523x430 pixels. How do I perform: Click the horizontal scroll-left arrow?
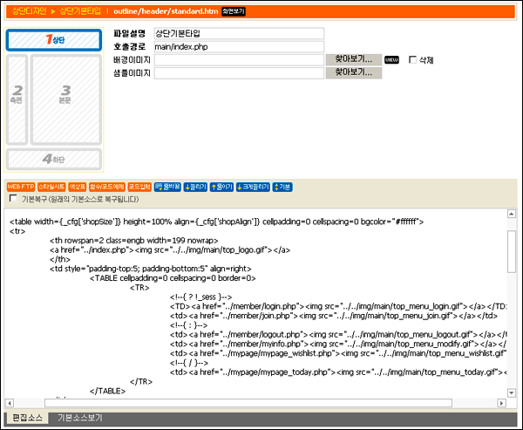(x=10, y=403)
